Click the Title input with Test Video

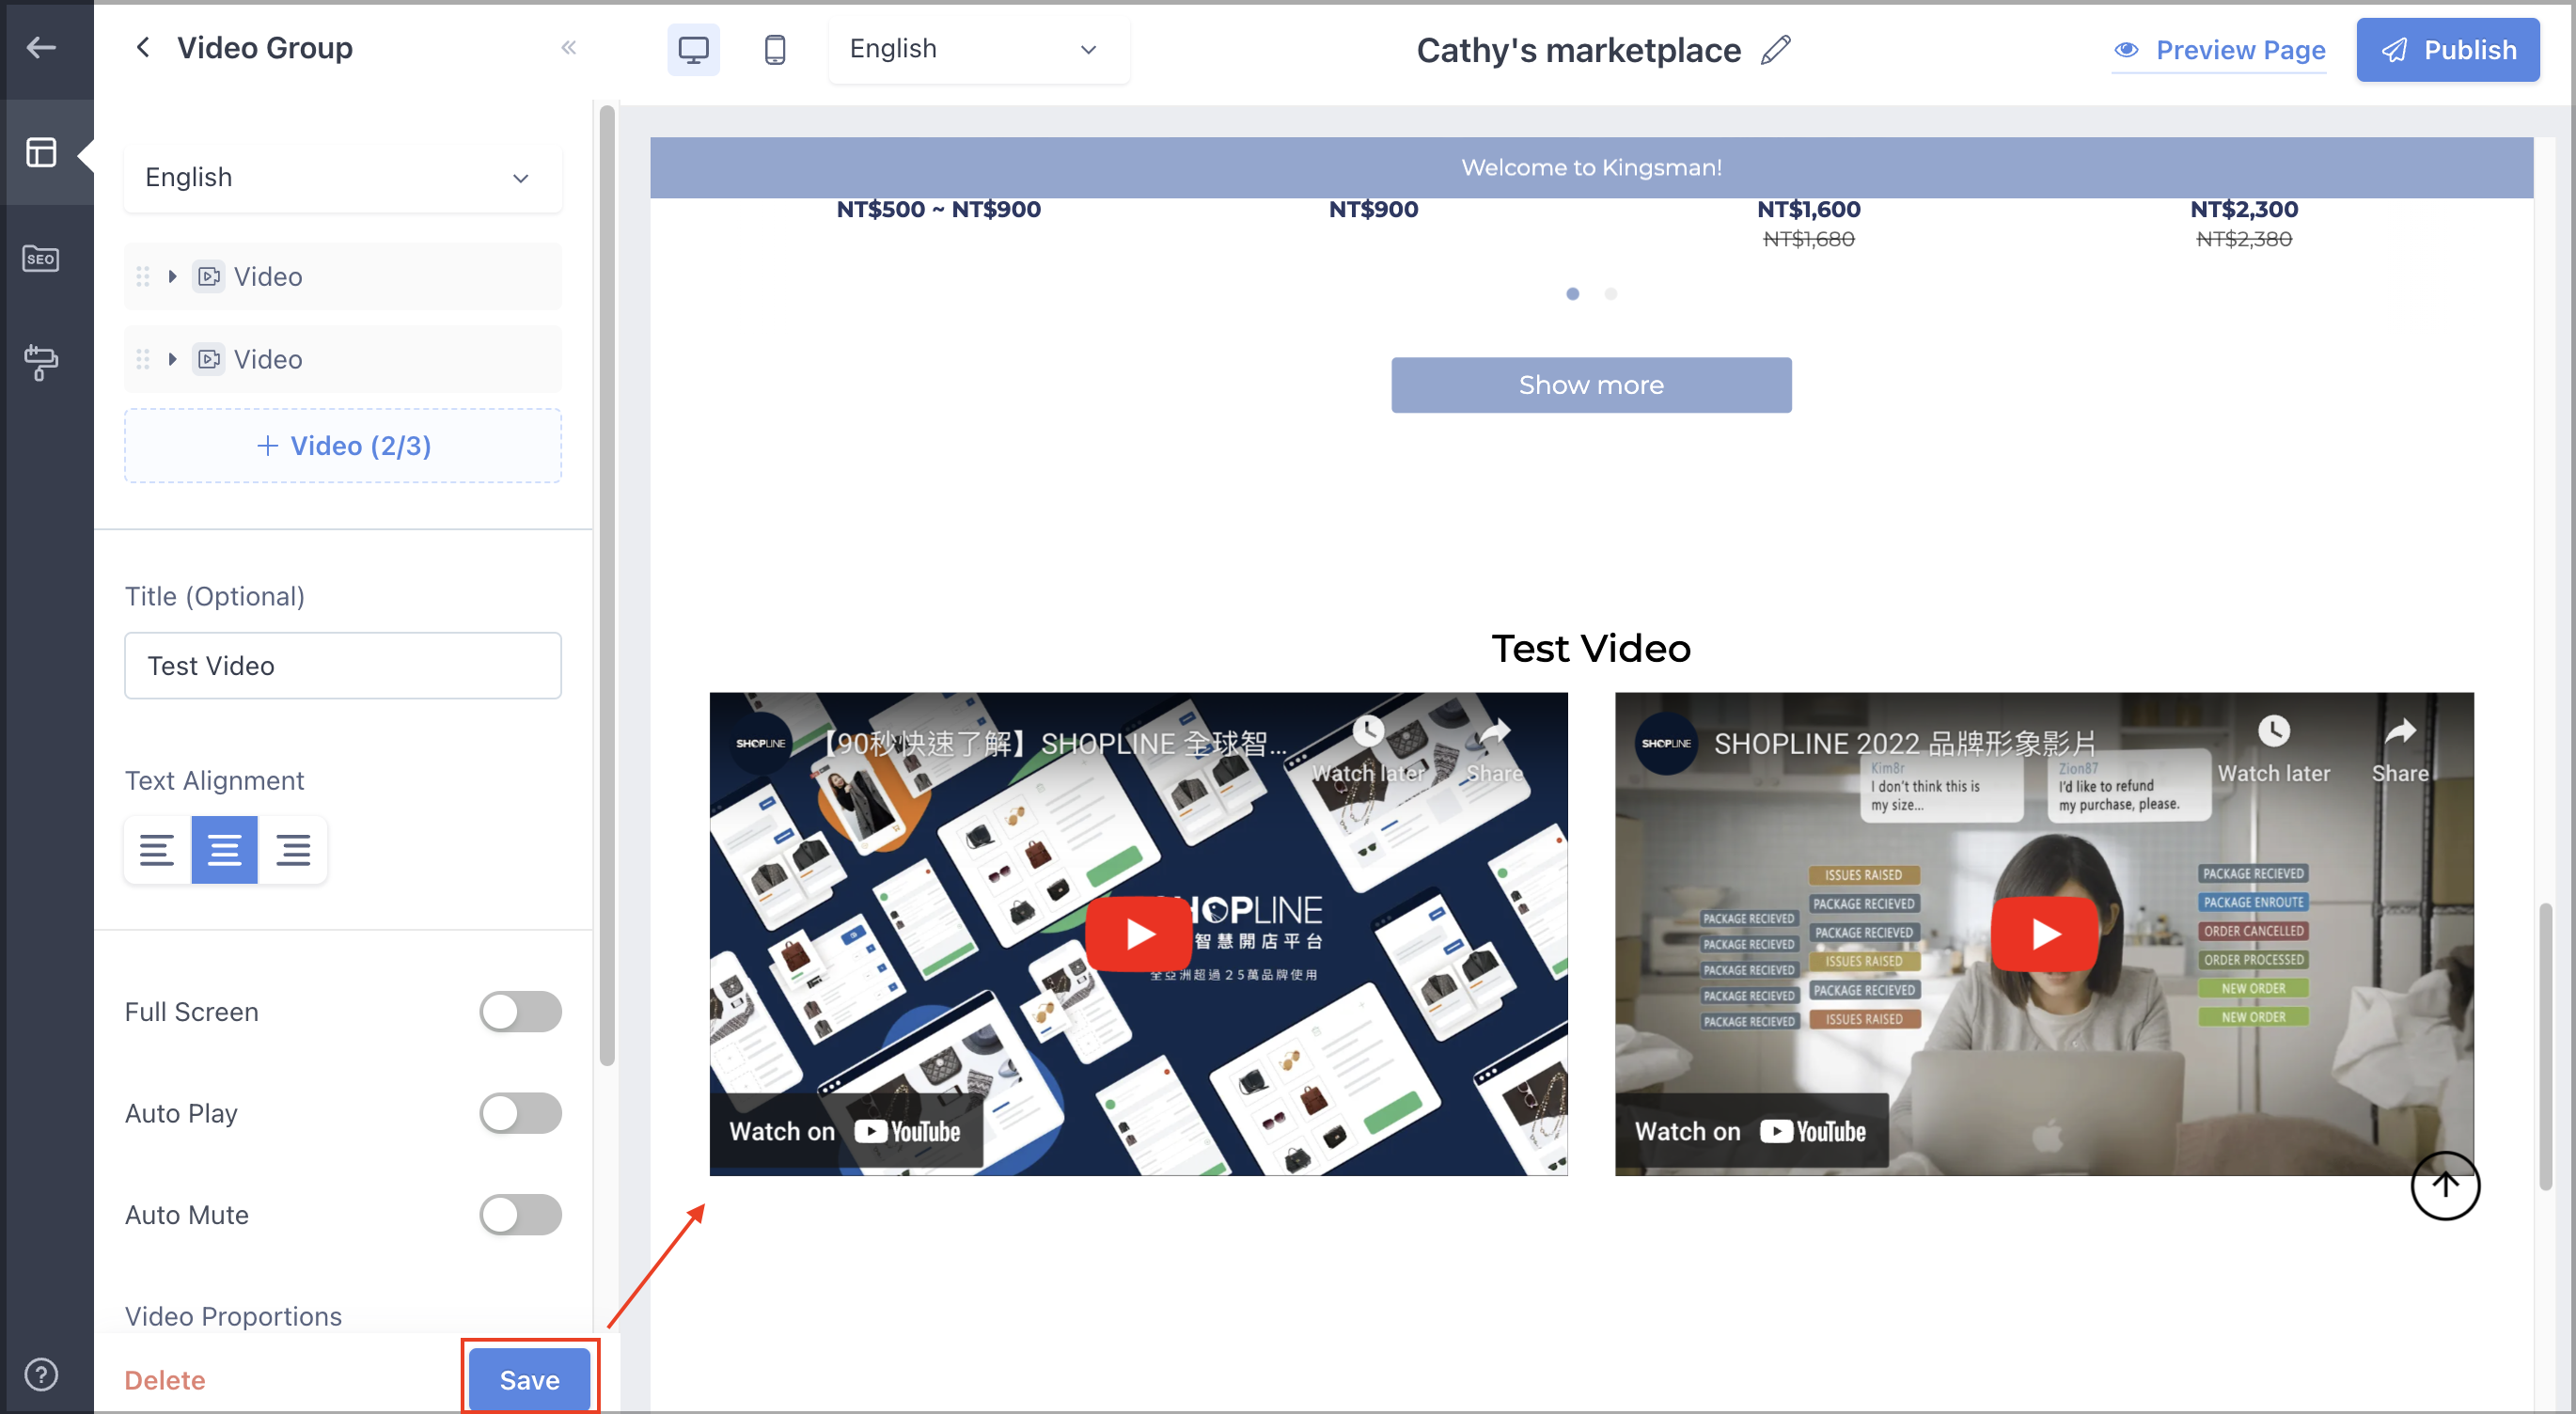click(x=342, y=665)
